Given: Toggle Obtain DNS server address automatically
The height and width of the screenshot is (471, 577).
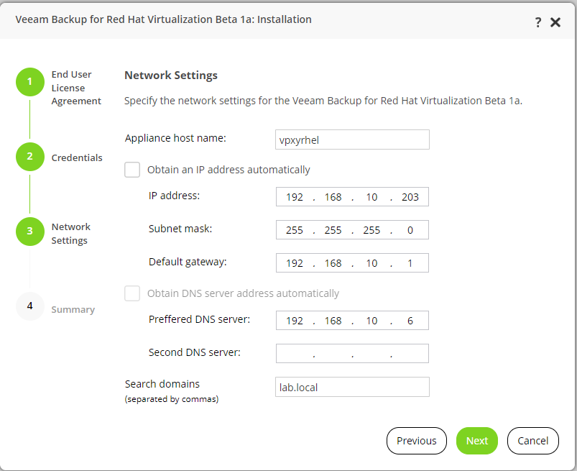Looking at the screenshot, I should [x=132, y=293].
